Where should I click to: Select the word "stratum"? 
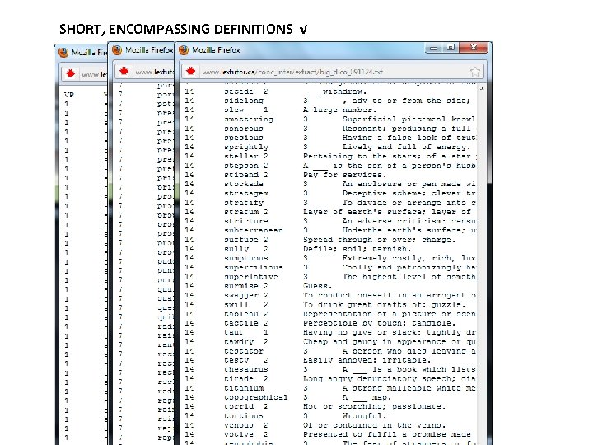tap(240, 212)
